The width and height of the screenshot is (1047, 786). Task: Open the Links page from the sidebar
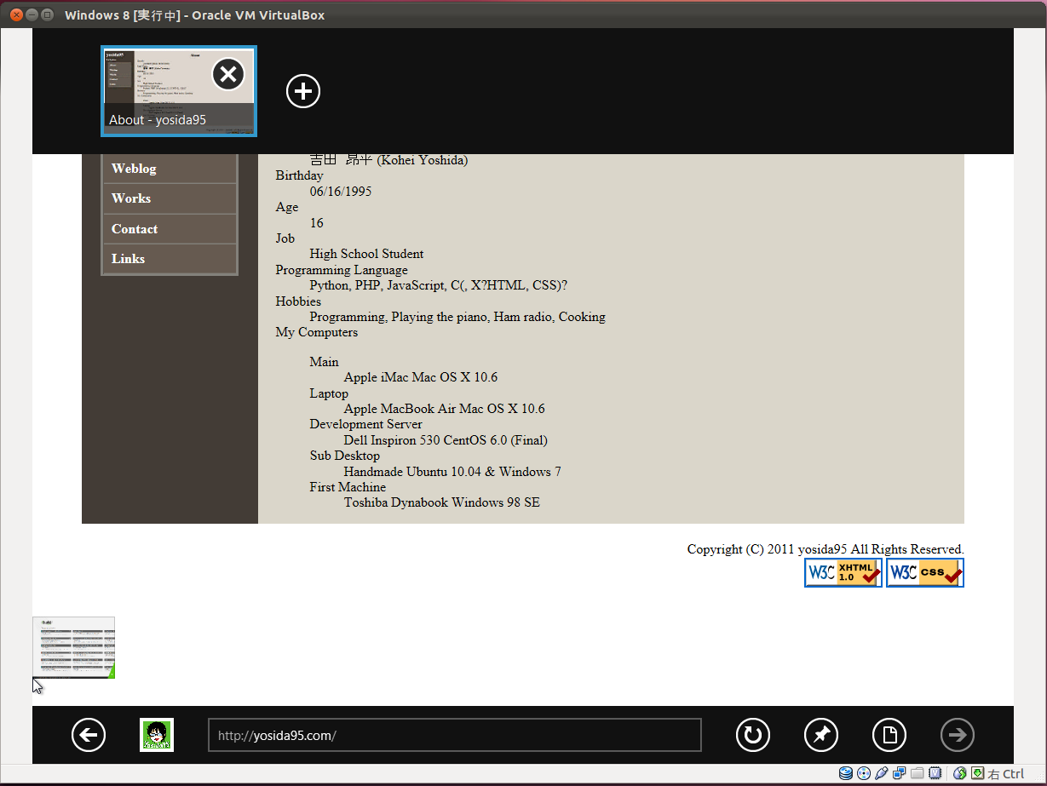(128, 259)
